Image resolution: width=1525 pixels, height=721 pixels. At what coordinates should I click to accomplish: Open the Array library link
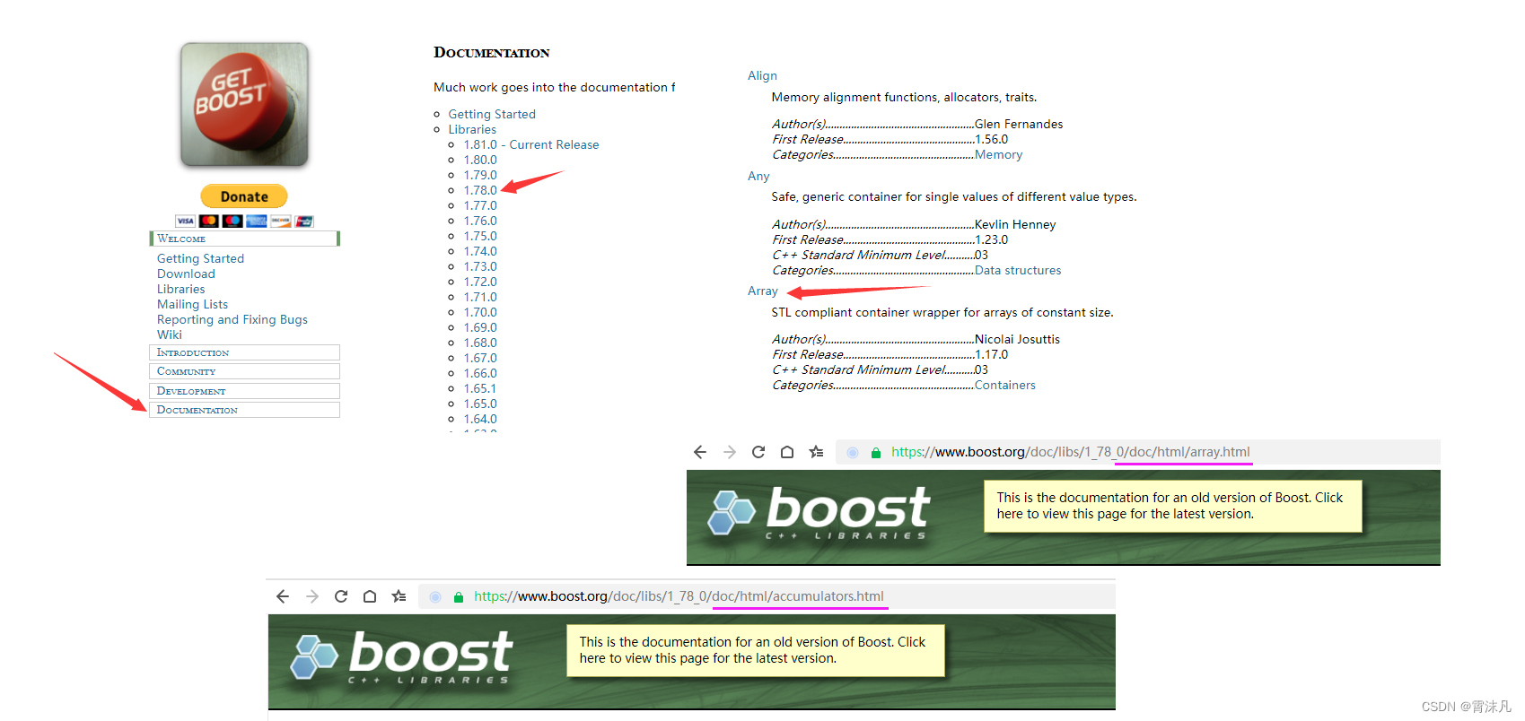point(763,291)
